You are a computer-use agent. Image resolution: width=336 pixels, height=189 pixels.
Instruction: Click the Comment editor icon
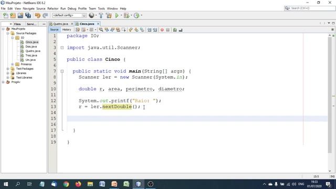point(175,30)
